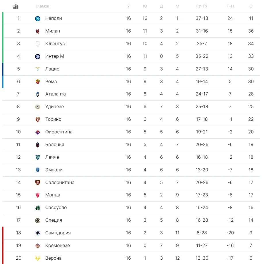Click the Сампдория club crest
Viewport: 264px width, 264px height.
pyautogui.click(x=38, y=233)
